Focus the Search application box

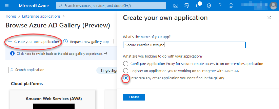click(x=50, y=70)
